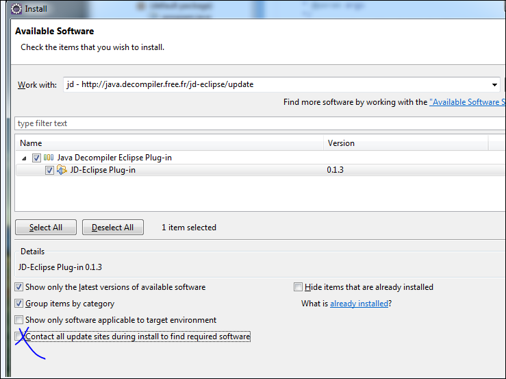The width and height of the screenshot is (506, 379).
Task: Click the JD-Eclipse Plug-in feature icon
Action: click(62, 170)
